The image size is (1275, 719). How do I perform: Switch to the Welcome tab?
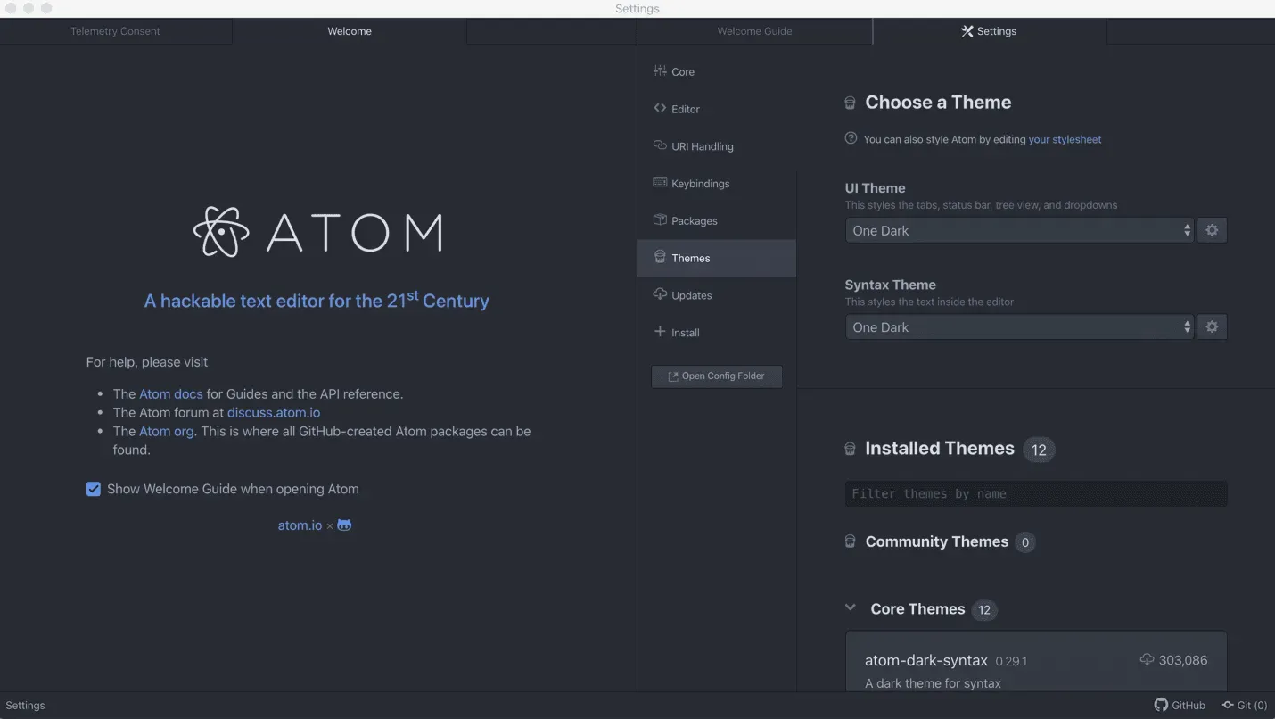pyautogui.click(x=350, y=31)
